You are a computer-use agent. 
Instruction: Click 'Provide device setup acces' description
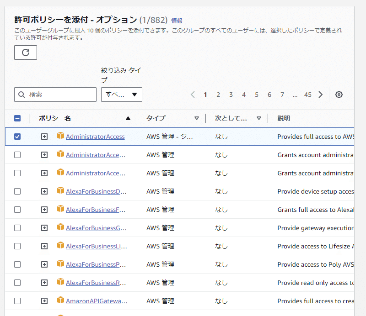point(316,191)
